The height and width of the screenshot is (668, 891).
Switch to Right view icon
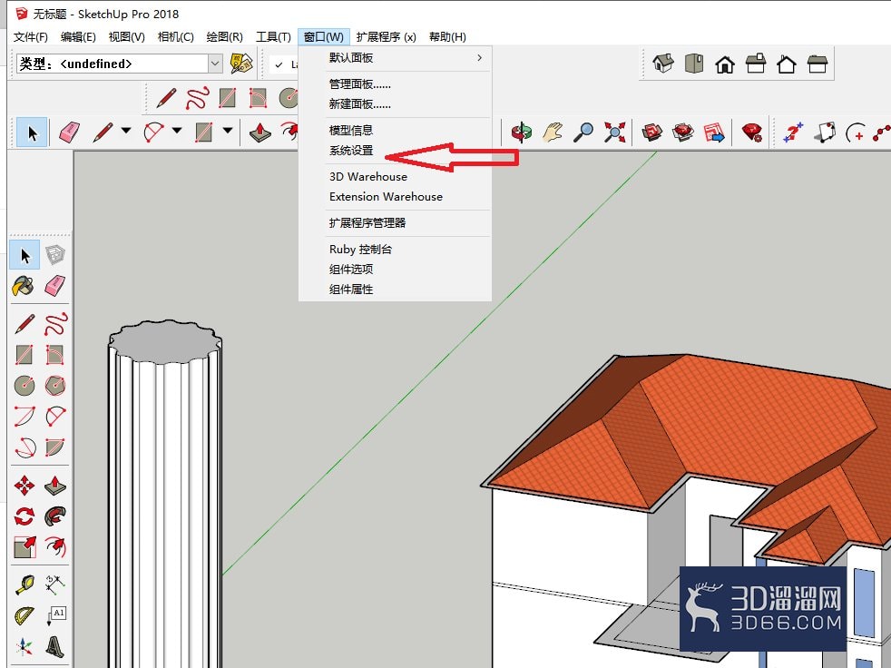click(x=755, y=64)
